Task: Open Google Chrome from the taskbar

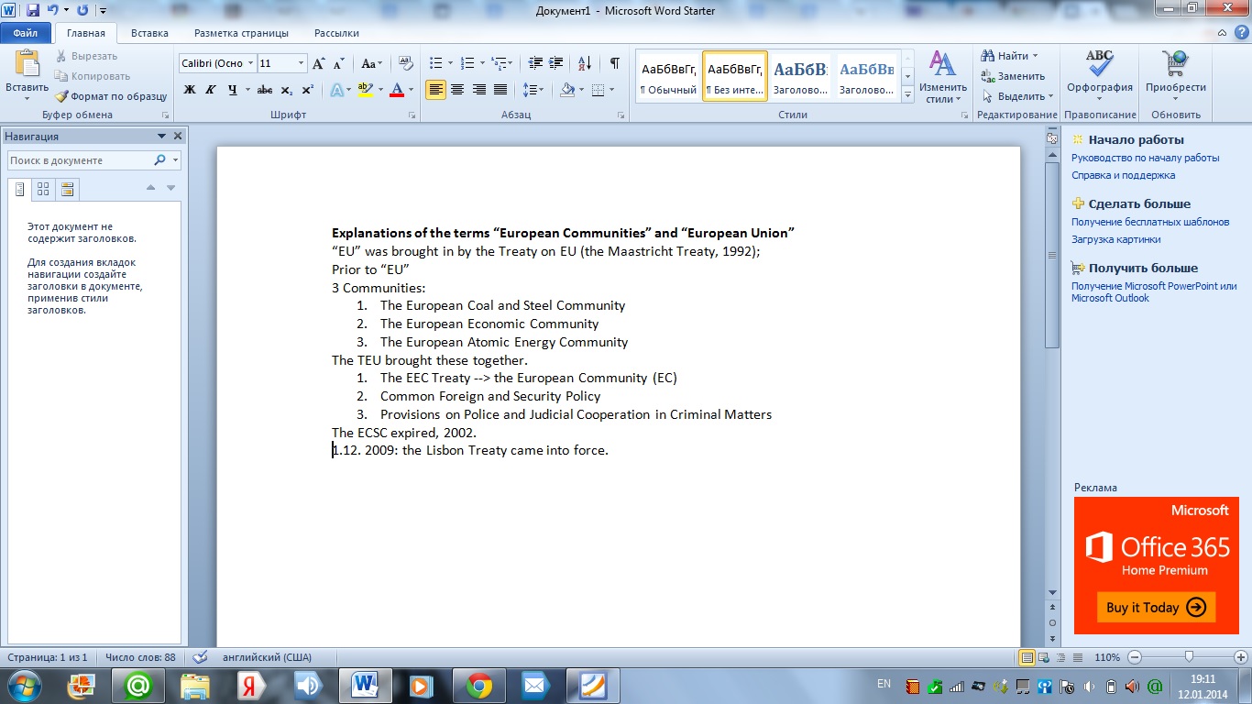Action: coord(478,685)
